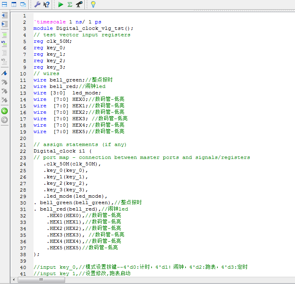Click the 'port map - connection' comment line

pyautogui.click(x=142, y=158)
